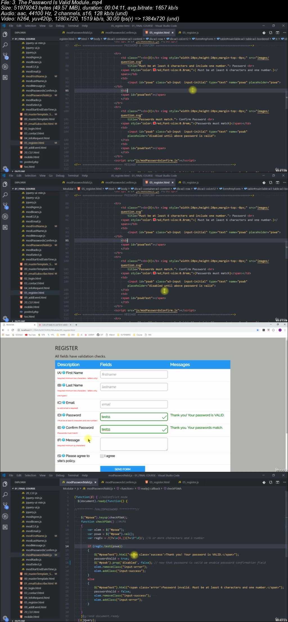The image size is (288, 622).
Task: Open the File menu in the 00:01:06 frame
Action: tap(11, 26)
